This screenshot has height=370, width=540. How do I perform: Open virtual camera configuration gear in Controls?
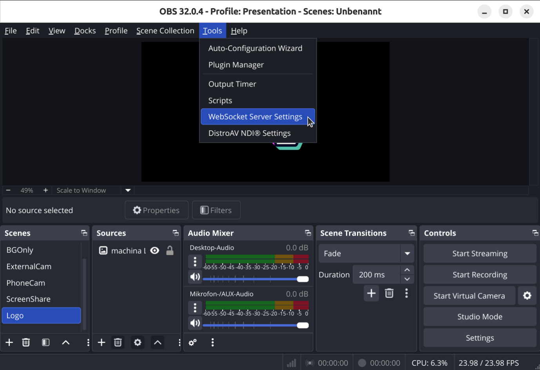[527, 296]
